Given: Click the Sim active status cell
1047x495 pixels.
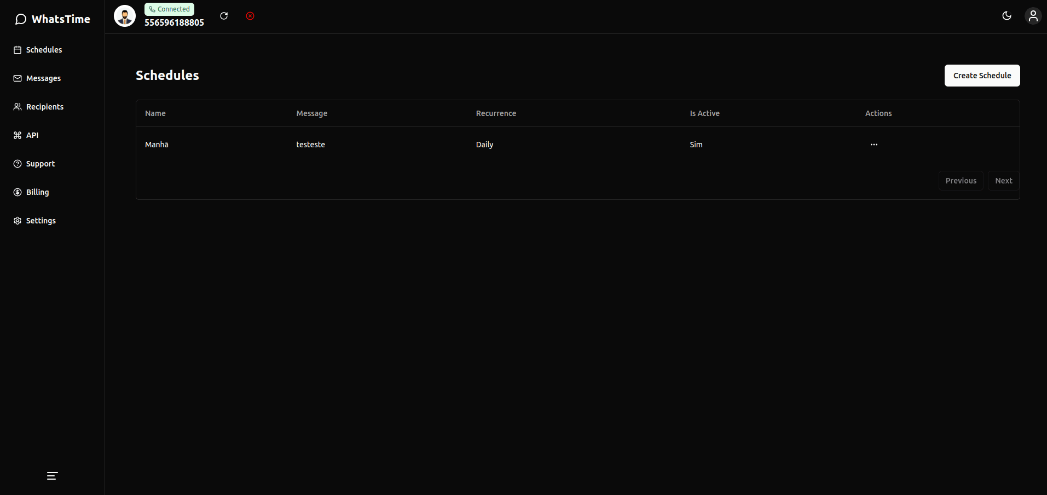Looking at the screenshot, I should coord(696,145).
